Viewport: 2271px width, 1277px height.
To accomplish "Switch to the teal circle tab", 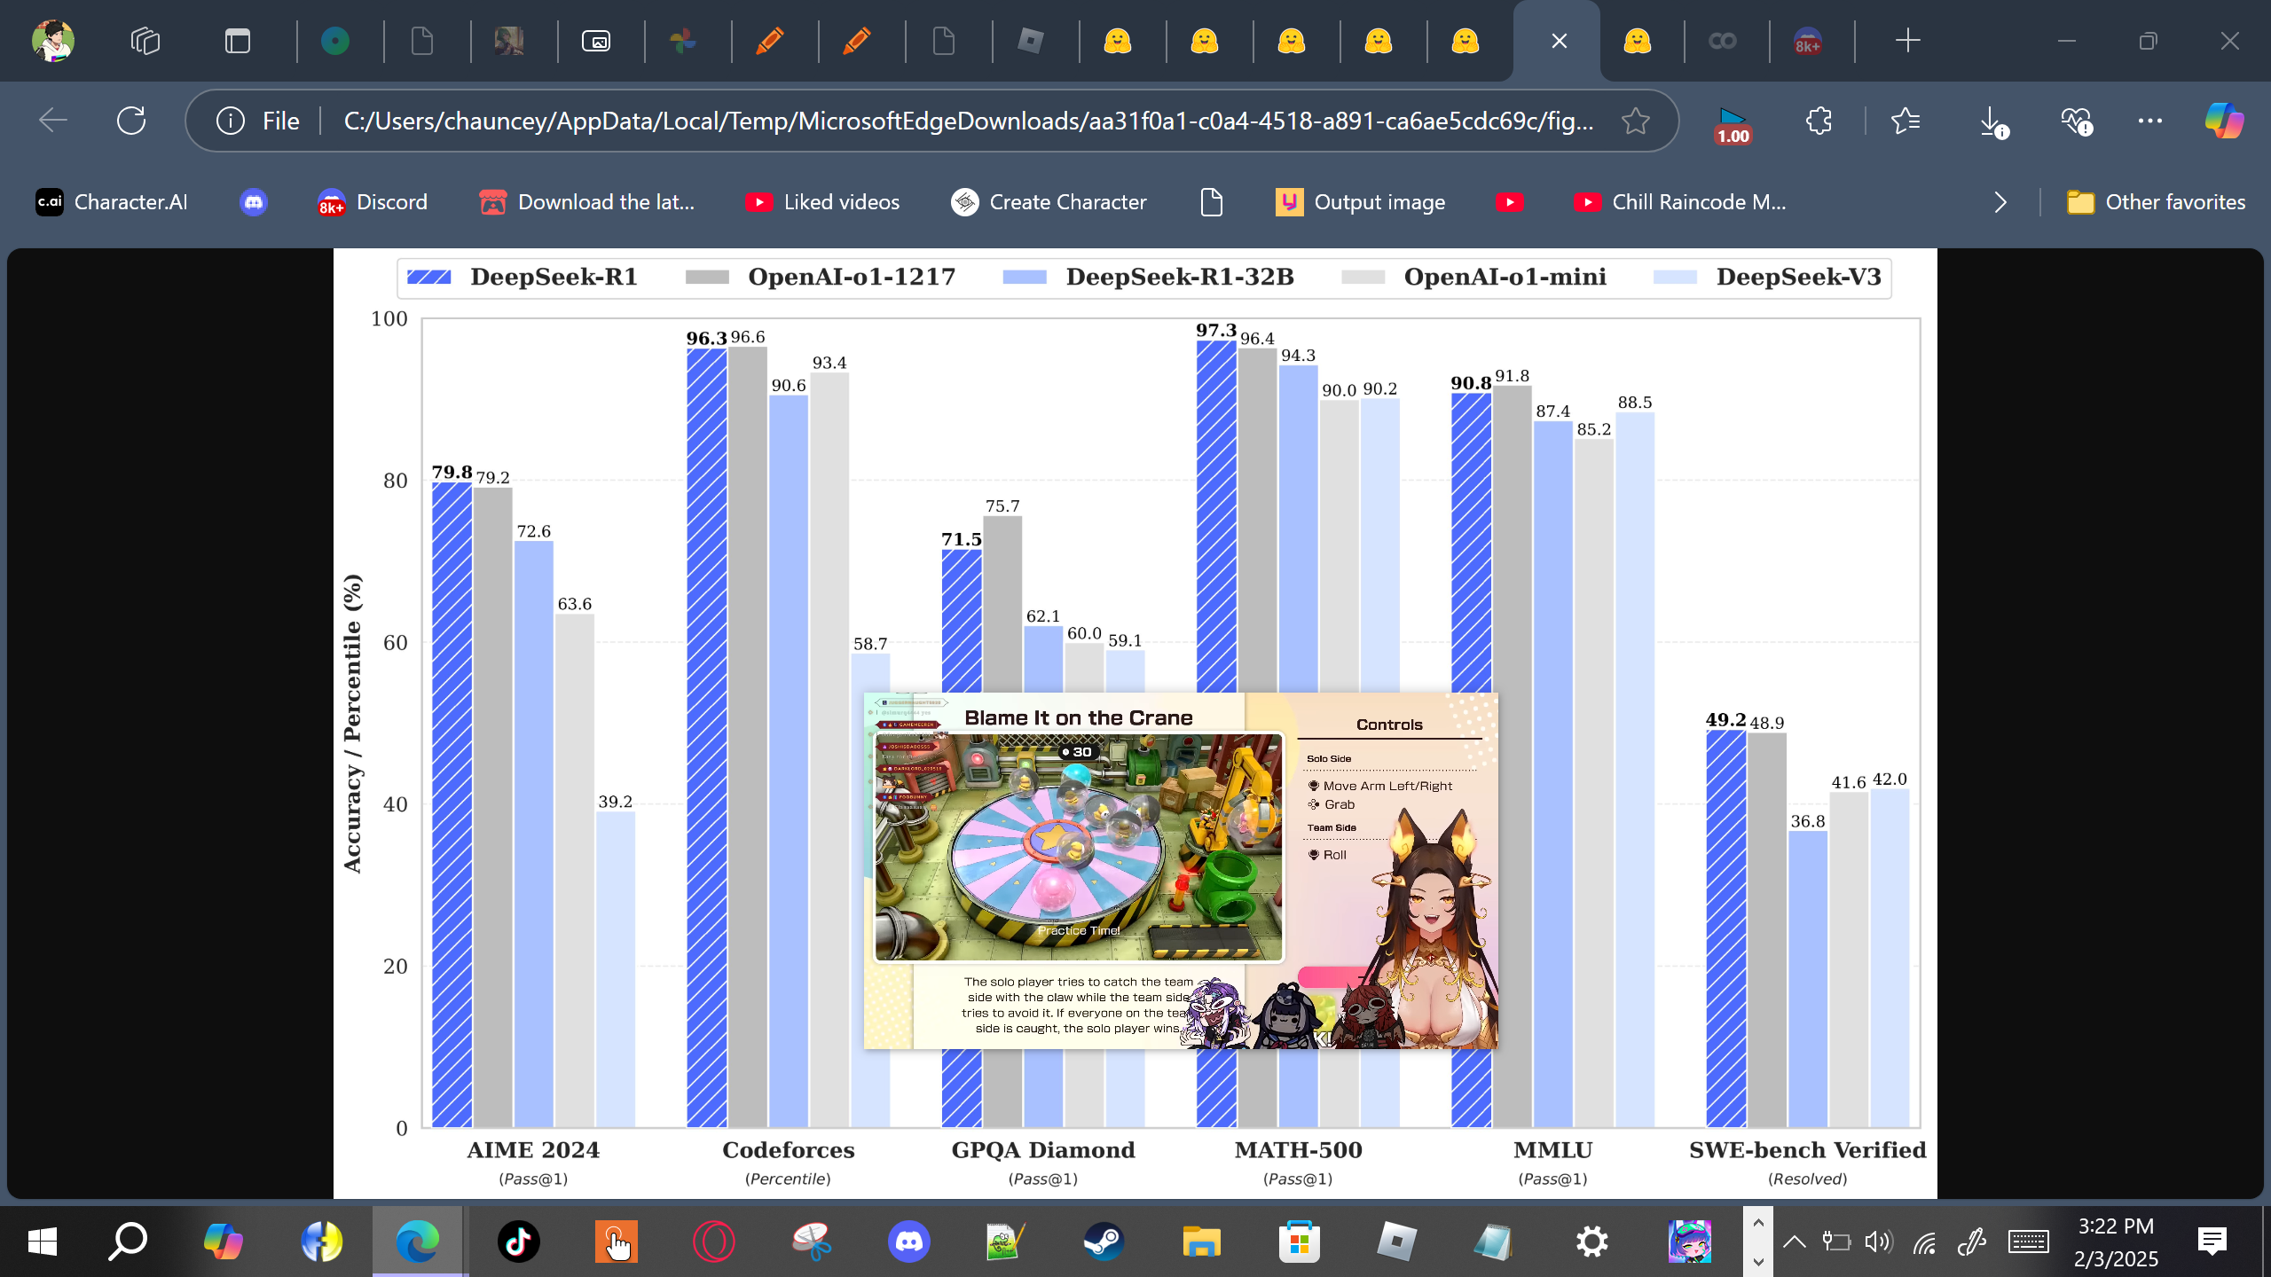I will [335, 41].
